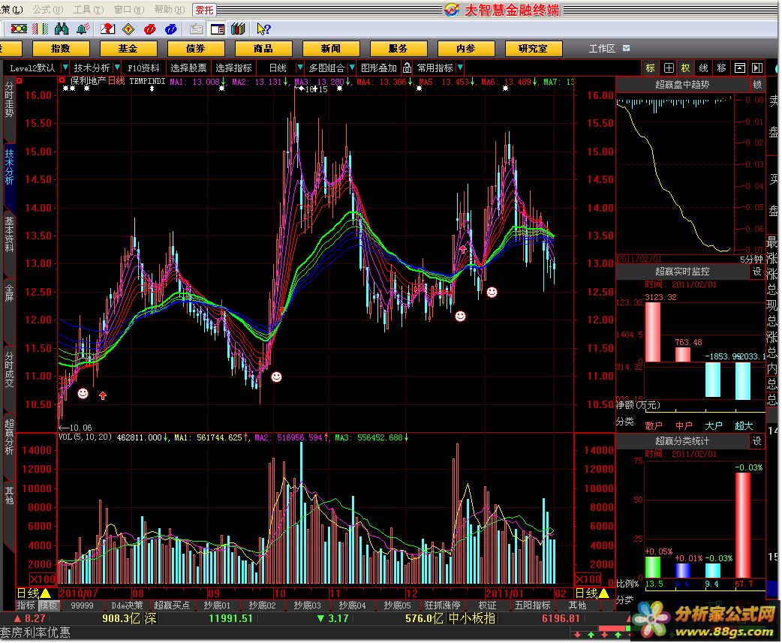Click the gray clipboard toolbar icon
Viewport: 782px width, 643px height.
(196, 29)
